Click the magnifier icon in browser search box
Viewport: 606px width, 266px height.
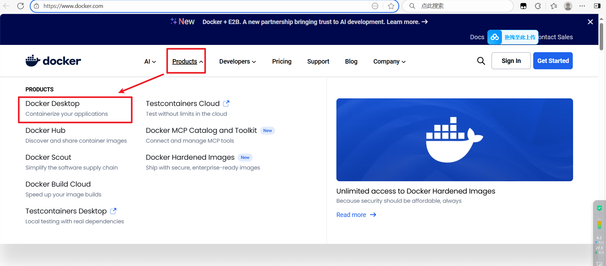[x=412, y=6]
